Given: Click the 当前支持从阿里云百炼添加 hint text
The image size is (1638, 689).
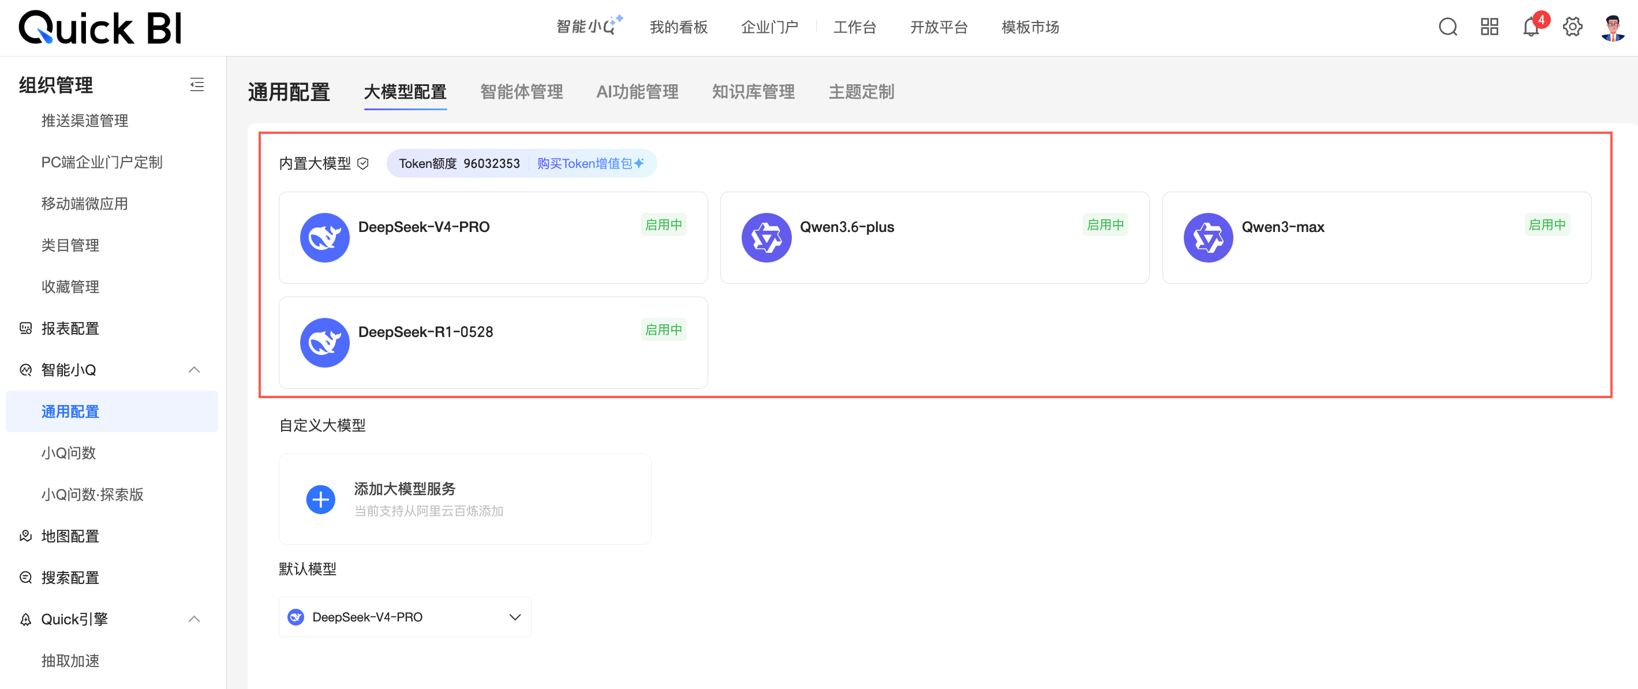Looking at the screenshot, I should (x=428, y=511).
